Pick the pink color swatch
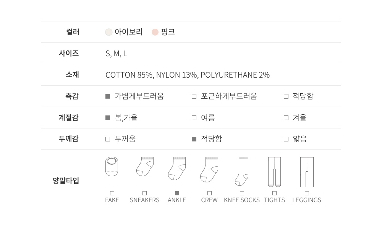The image size is (382, 237). 155,32
